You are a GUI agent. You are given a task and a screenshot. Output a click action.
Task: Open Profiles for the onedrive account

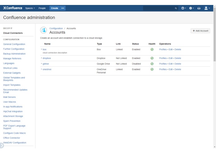point(163,69)
